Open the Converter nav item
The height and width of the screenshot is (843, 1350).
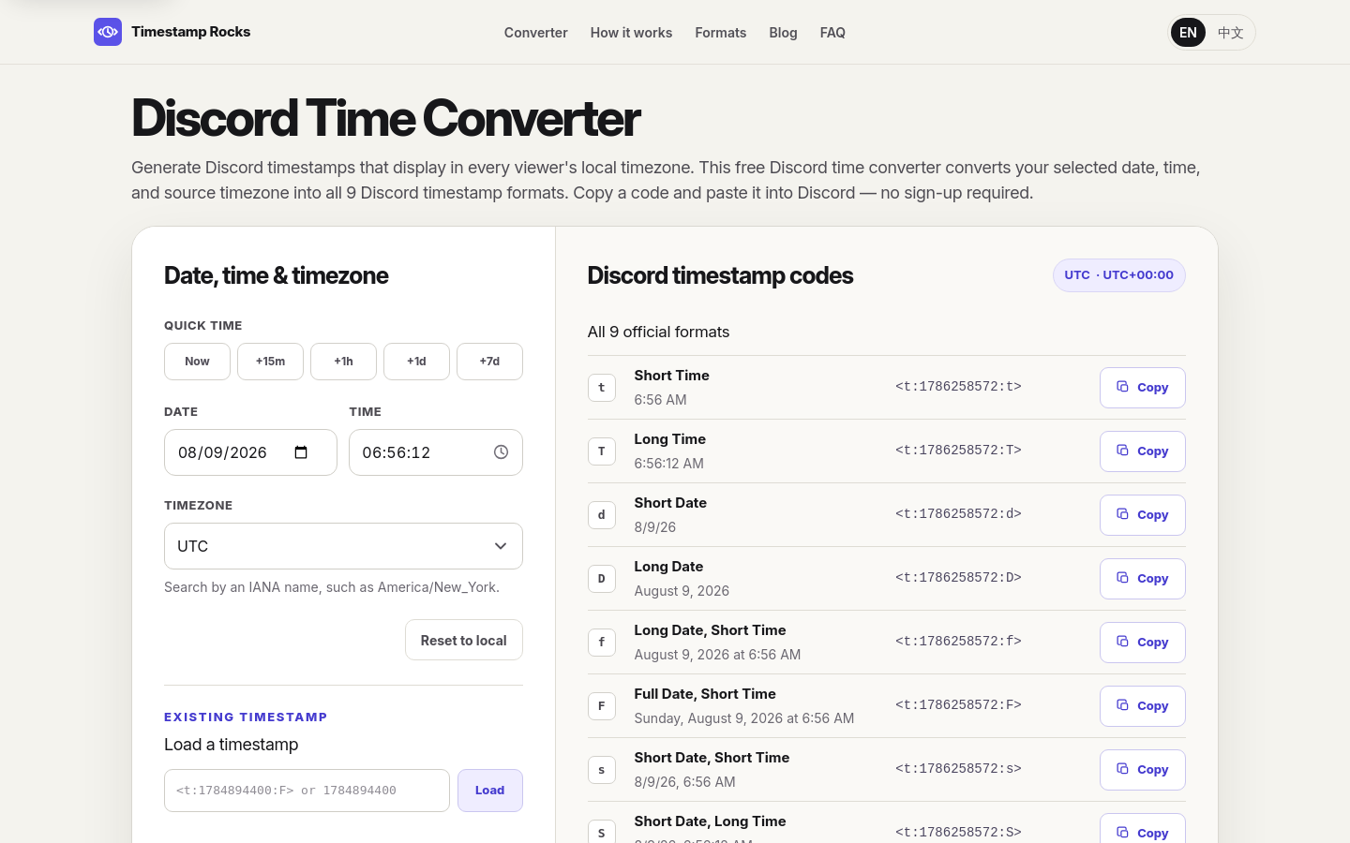536,33
